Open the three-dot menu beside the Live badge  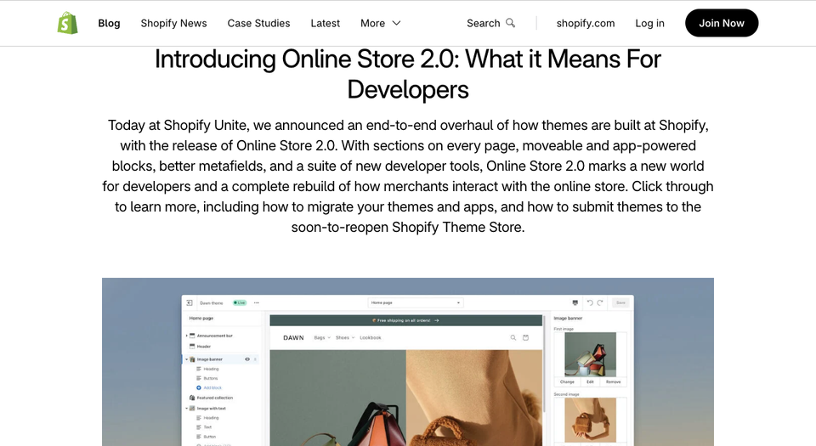pyautogui.click(x=256, y=302)
